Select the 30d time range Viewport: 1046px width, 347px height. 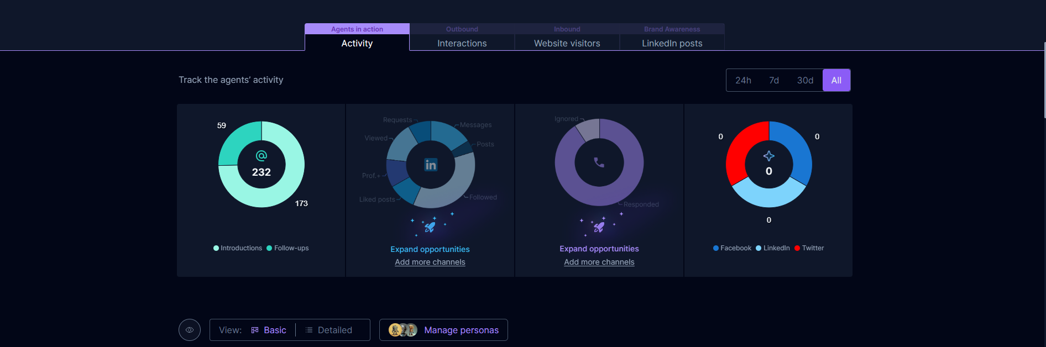[805, 81]
